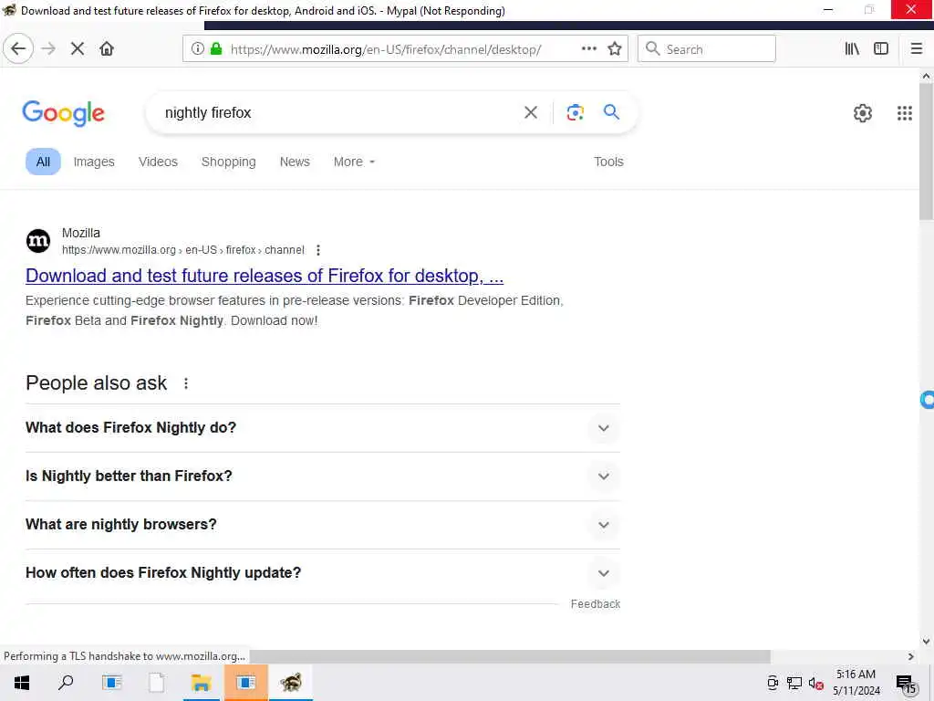The height and width of the screenshot is (701, 934).
Task: Open the blank document taskbar icon
Action: click(157, 683)
